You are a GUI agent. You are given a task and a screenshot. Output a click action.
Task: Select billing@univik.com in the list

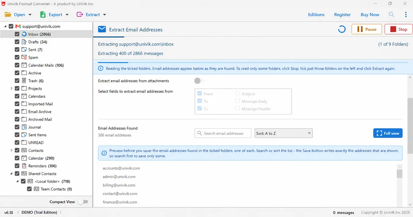(x=119, y=185)
